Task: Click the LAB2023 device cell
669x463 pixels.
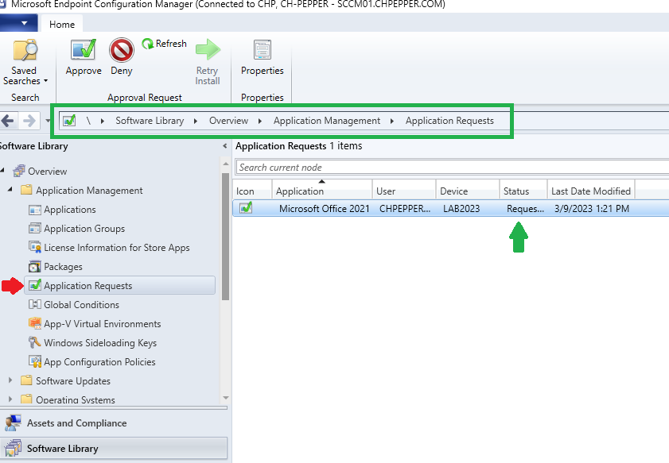Action: tap(461, 208)
